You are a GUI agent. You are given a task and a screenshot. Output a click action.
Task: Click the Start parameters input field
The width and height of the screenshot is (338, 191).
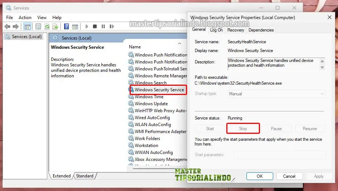[x=280, y=155]
